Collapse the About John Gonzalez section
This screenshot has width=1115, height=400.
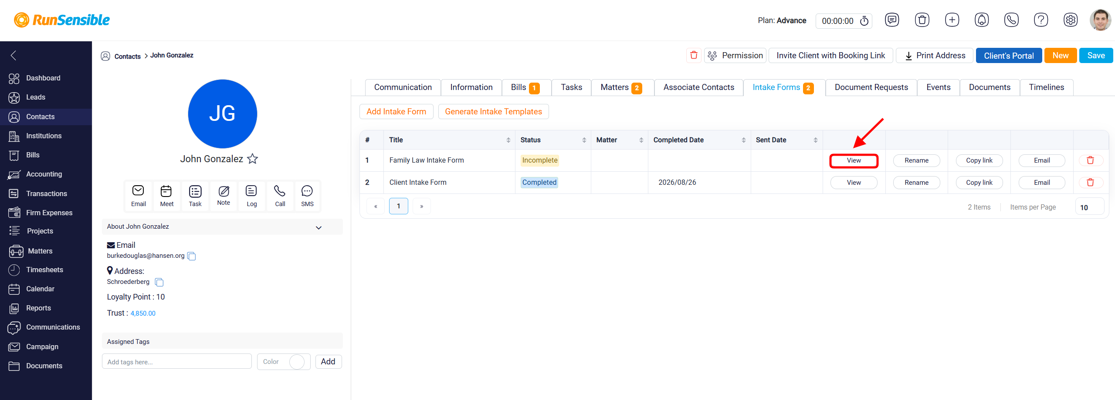coord(319,227)
